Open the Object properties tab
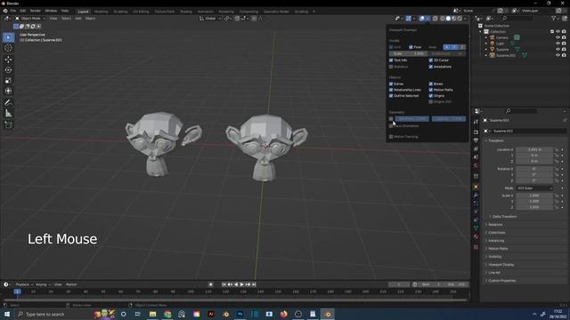Viewport: 570px width, 320px height. click(x=476, y=188)
